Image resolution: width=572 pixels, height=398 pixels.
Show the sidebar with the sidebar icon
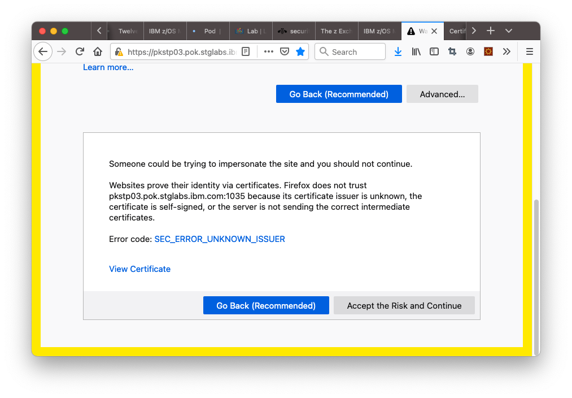(434, 51)
